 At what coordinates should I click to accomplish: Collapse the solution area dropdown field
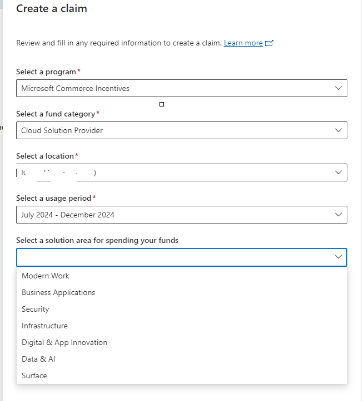pyautogui.click(x=182, y=257)
